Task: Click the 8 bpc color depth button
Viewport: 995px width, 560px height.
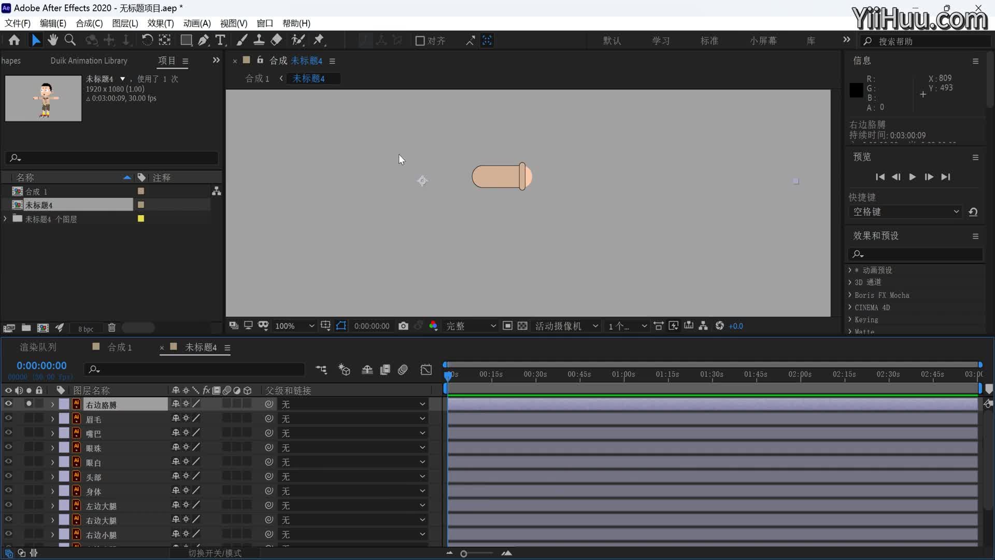Action: (86, 329)
